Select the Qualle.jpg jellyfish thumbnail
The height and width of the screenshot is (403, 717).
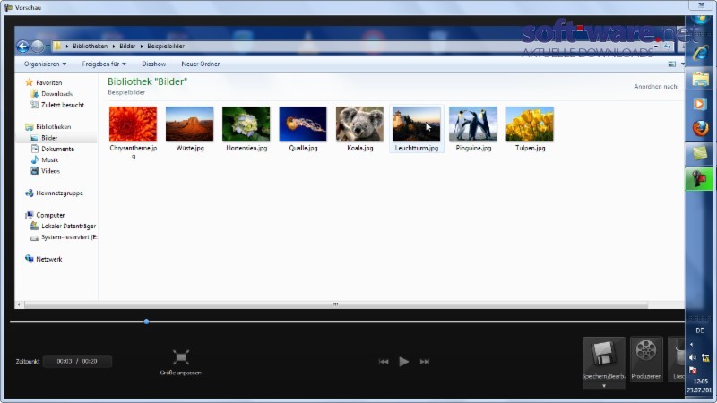coord(303,124)
